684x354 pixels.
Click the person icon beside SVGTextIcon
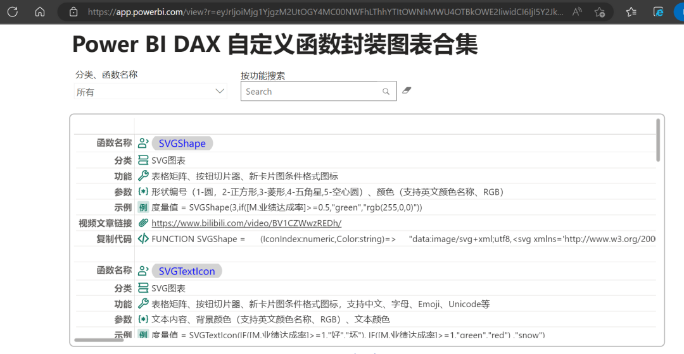point(143,271)
